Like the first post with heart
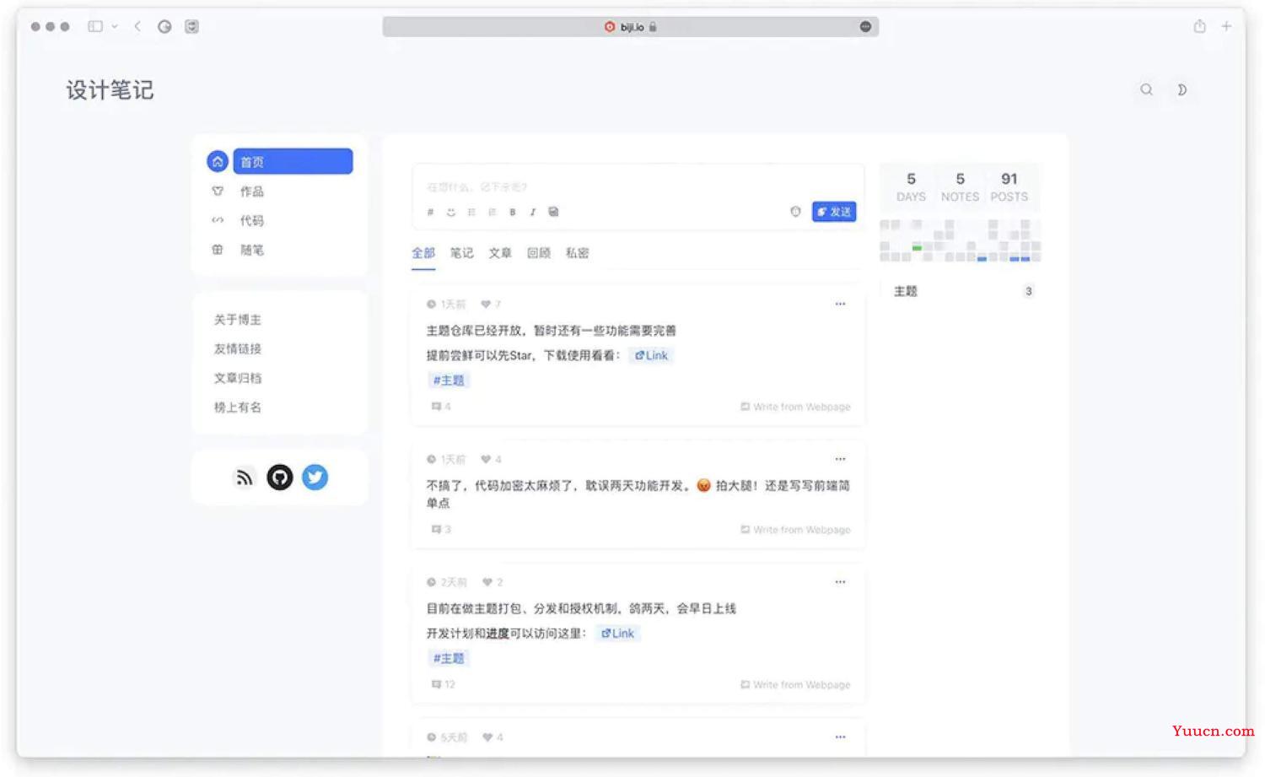This screenshot has height=777, width=1265. point(486,305)
